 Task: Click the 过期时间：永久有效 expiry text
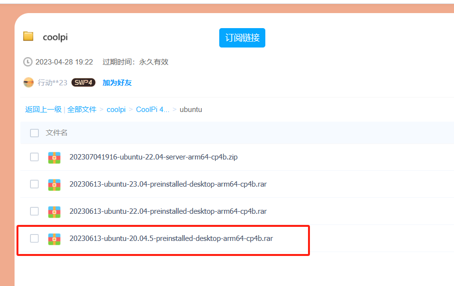[135, 62]
